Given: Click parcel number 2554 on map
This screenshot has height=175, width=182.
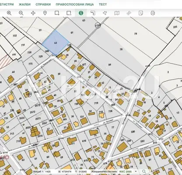Looking at the screenshot, I should point(22,118).
